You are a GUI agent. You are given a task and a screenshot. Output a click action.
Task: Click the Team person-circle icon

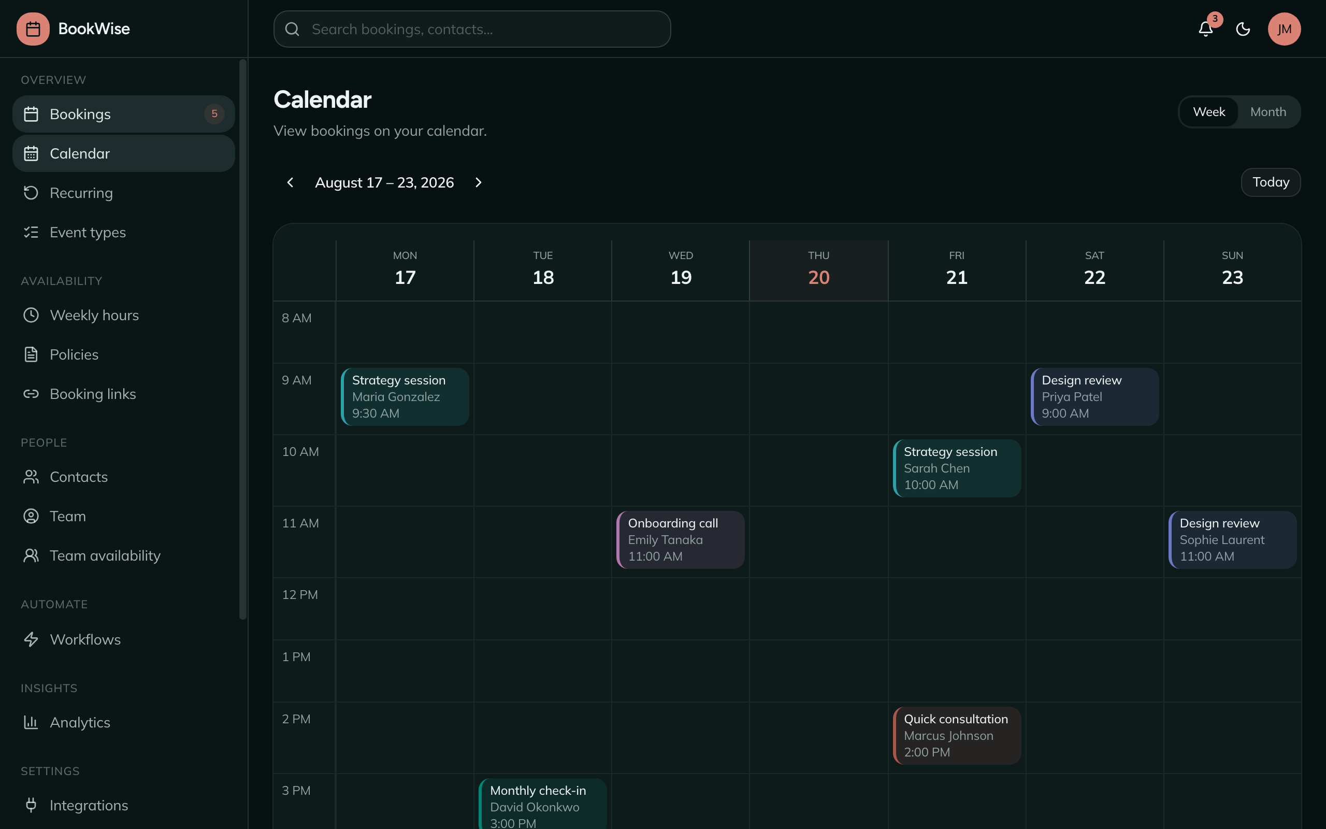click(x=31, y=517)
